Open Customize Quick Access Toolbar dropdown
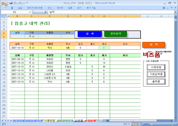The height and width of the screenshot is (126, 178). pyautogui.click(x=27, y=3)
